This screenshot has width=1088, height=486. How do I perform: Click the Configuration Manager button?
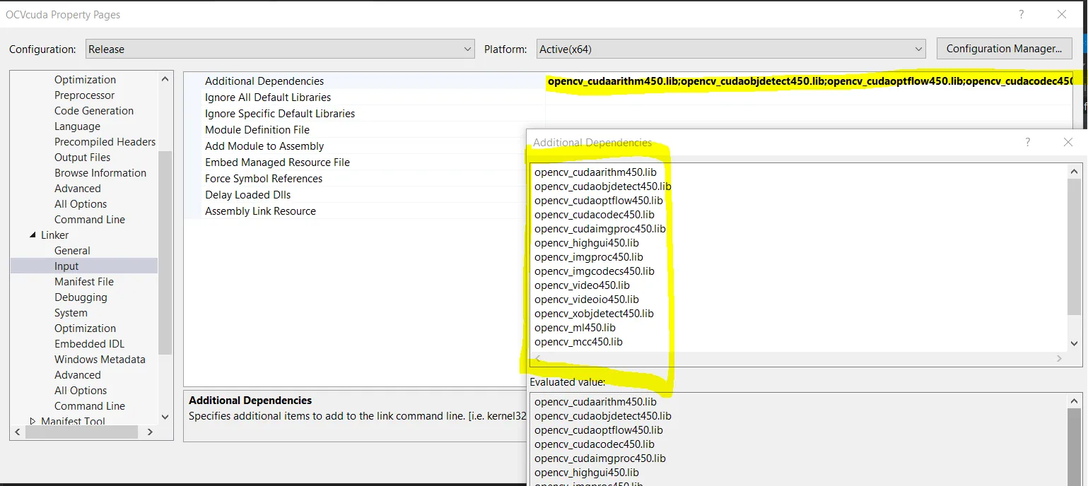click(1004, 49)
